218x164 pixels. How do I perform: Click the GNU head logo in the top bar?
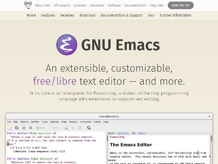28,5
